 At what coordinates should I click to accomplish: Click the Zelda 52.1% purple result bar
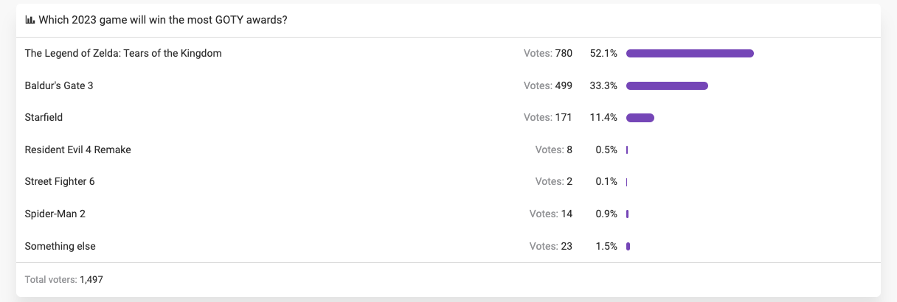click(x=690, y=53)
